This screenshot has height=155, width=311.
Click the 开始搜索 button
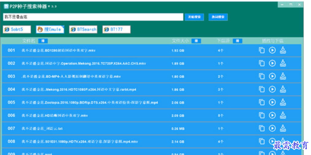[194, 17]
